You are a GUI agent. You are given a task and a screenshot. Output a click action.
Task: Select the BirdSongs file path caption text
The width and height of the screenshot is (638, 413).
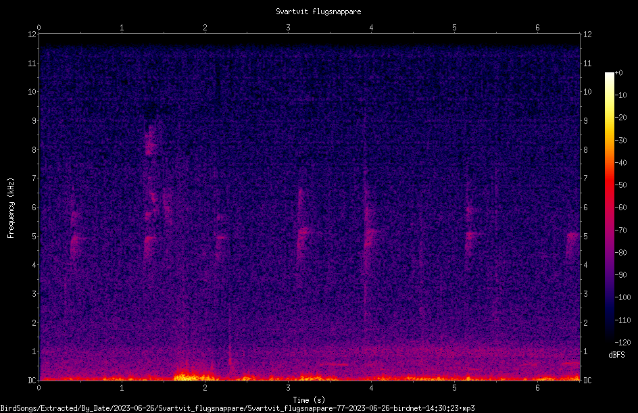238,408
